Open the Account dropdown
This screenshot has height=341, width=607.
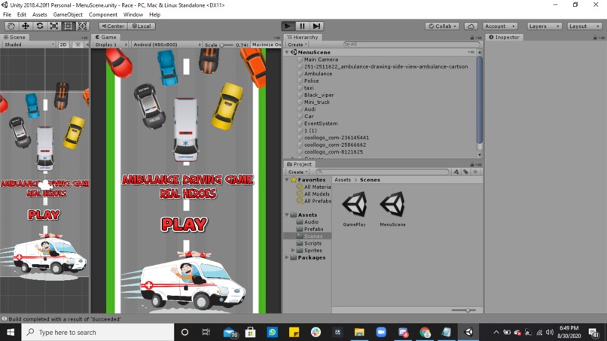pyautogui.click(x=500, y=26)
